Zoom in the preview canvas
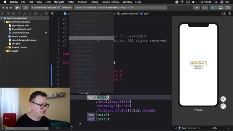 229,128
